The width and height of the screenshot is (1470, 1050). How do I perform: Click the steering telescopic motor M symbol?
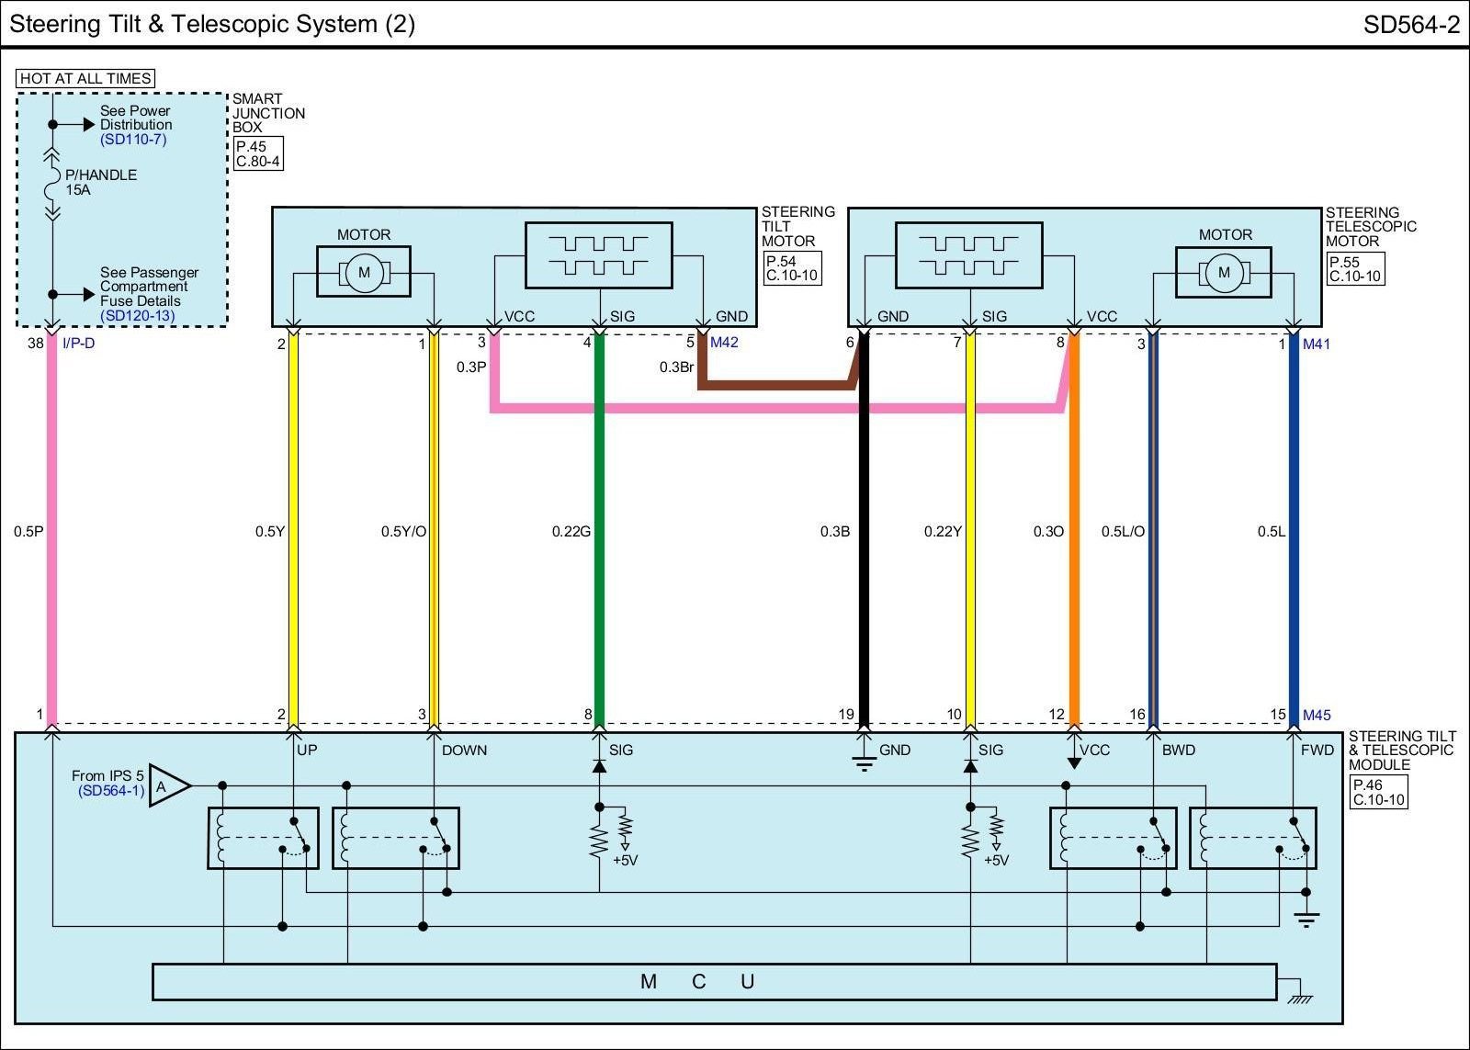tap(1223, 272)
